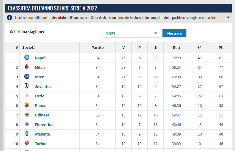
Task: Click the Napoli club crest icon
Action: point(27,57)
